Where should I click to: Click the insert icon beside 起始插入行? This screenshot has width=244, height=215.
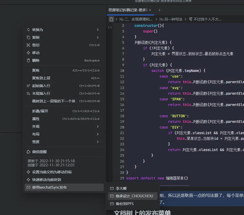tap(28, 86)
